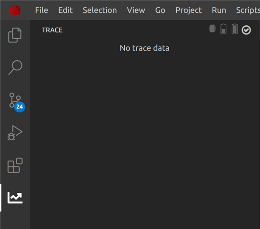Click the red dice application logo

click(x=15, y=10)
